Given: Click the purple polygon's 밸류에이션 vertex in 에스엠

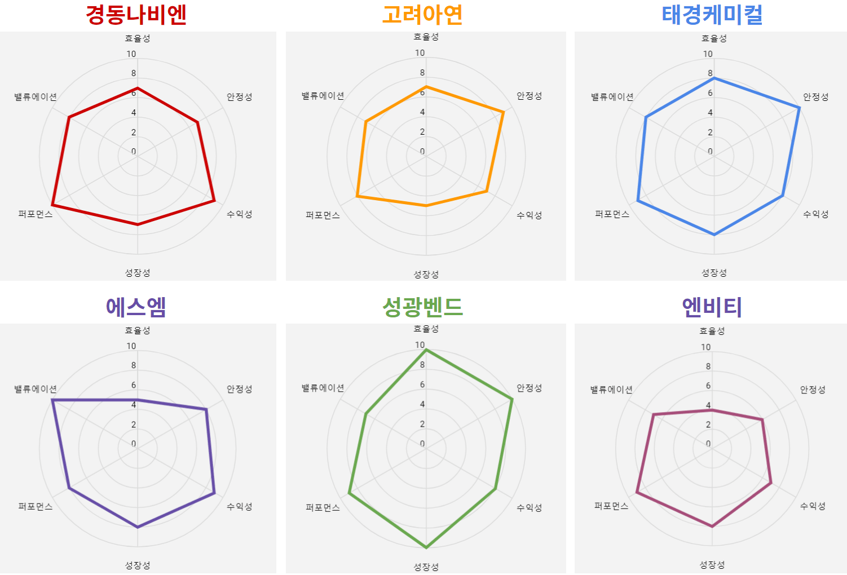Looking at the screenshot, I should [52, 400].
